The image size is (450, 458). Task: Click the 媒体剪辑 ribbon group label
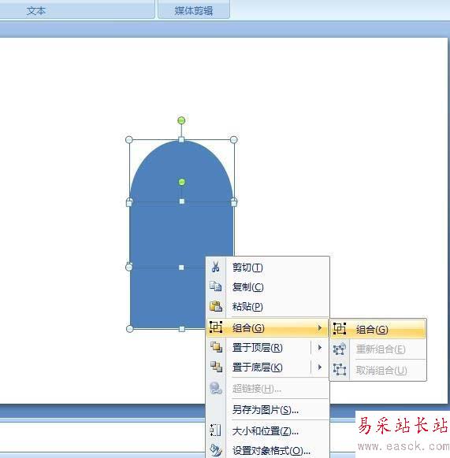(193, 11)
